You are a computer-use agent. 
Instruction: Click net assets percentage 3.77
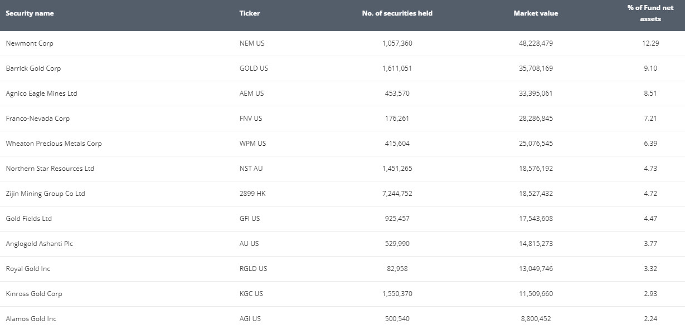(650, 244)
